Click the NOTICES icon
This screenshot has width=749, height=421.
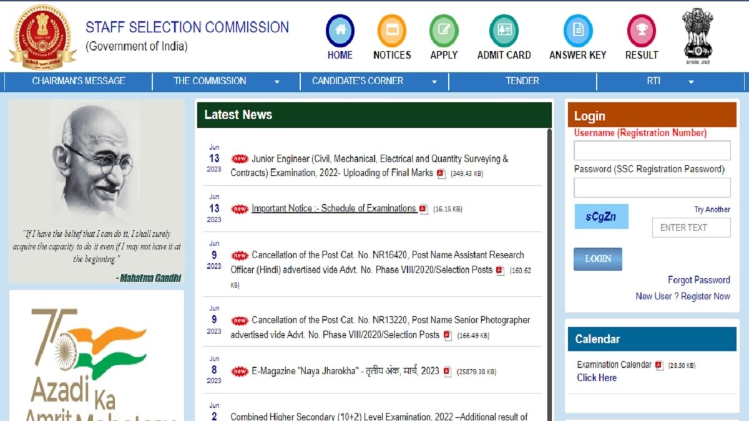point(391,29)
